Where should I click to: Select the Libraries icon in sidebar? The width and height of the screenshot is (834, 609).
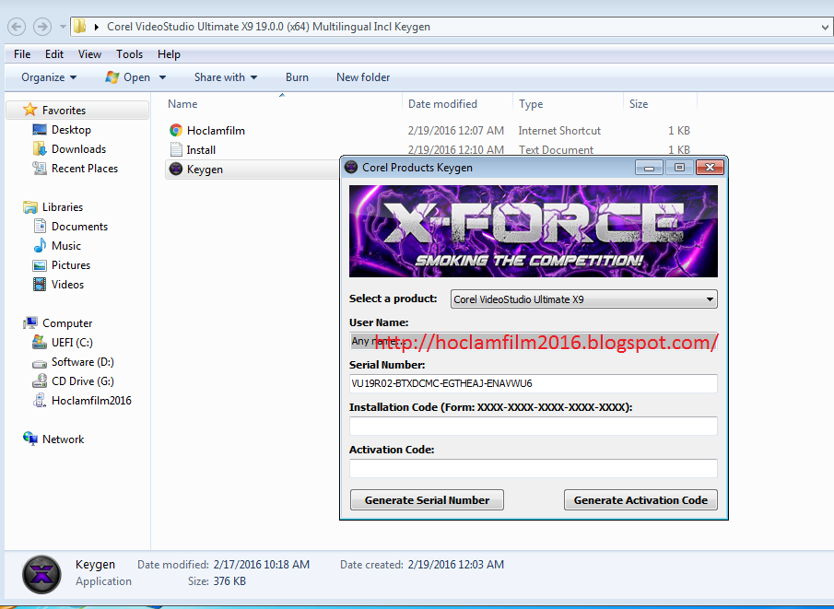click(x=30, y=207)
